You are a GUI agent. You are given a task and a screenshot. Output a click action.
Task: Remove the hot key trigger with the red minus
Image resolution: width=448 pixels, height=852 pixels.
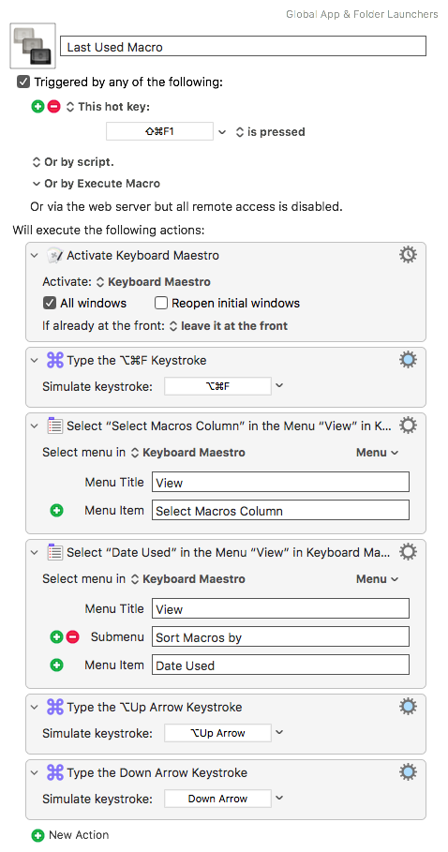pyautogui.click(x=53, y=107)
